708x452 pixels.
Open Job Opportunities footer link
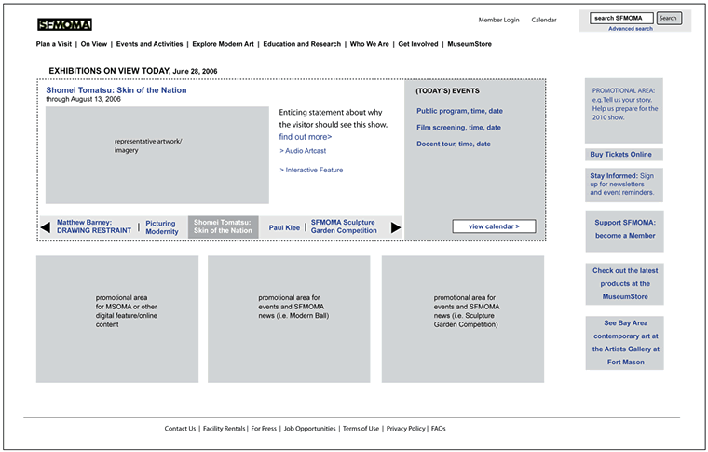[309, 429]
